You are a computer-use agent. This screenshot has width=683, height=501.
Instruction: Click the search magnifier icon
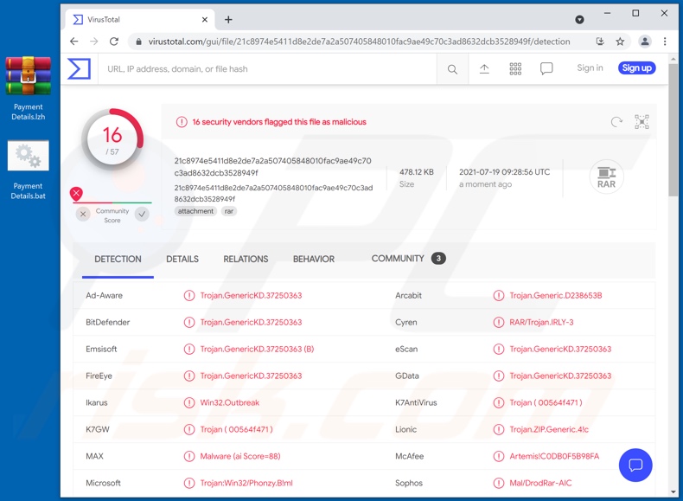452,69
